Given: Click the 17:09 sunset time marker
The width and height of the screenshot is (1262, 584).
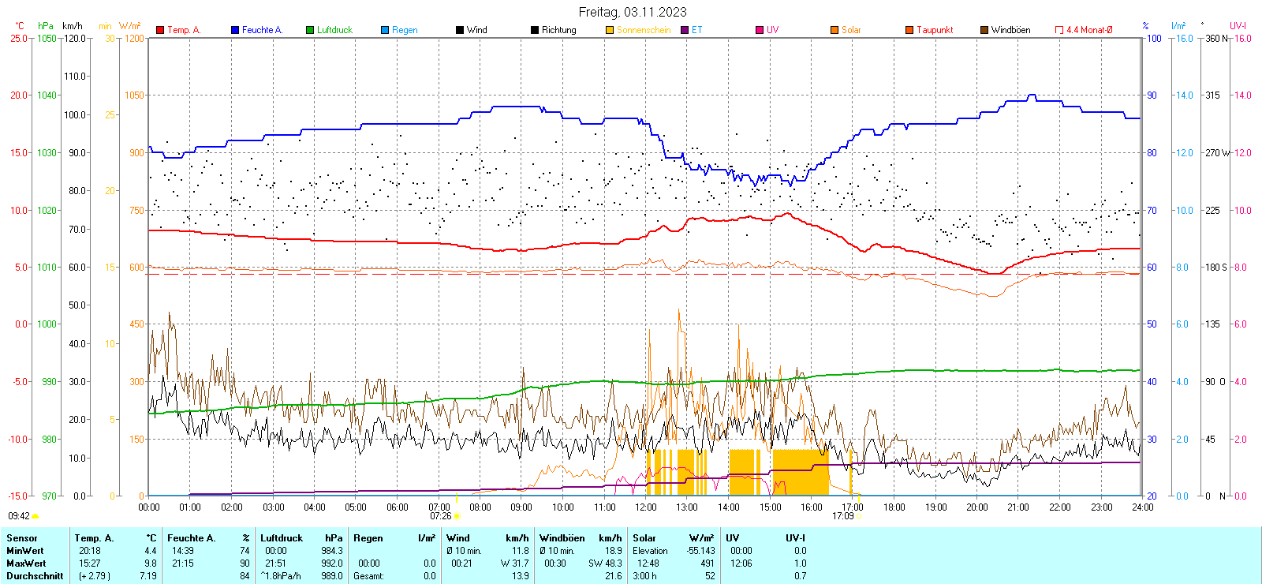Looking at the screenshot, I should coord(842,516).
